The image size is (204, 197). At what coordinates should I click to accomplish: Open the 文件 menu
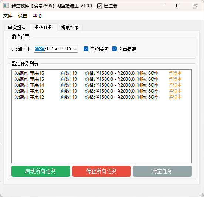point(8,16)
